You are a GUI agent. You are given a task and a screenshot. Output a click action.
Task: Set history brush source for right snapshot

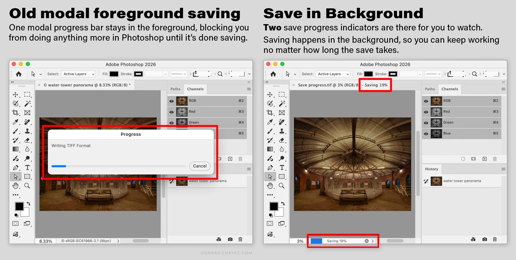[x=426, y=181]
